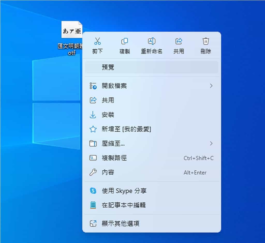The image size is (265, 243).
Task: Click the 刪除 label
Action: click(206, 51)
